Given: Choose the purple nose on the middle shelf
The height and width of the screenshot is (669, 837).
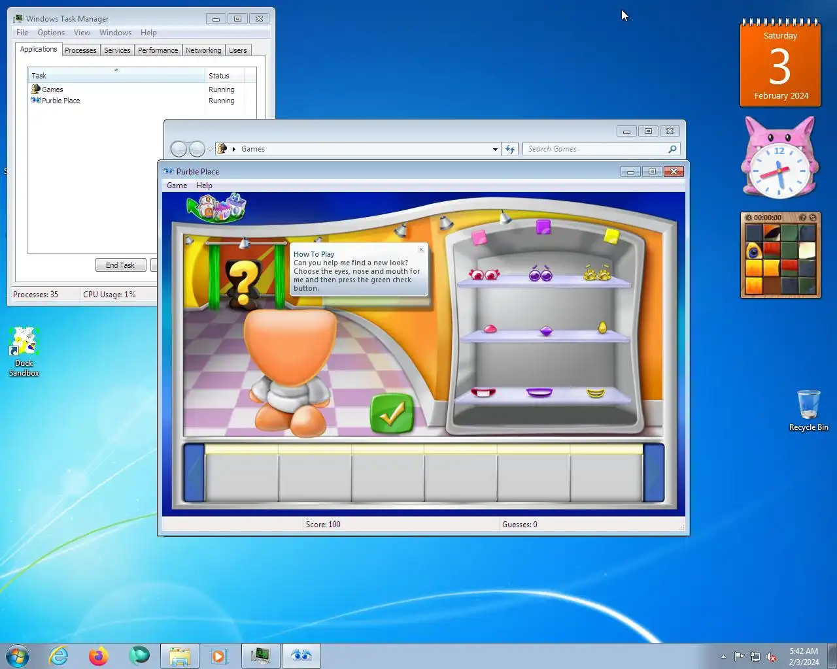Looking at the screenshot, I should (x=546, y=331).
